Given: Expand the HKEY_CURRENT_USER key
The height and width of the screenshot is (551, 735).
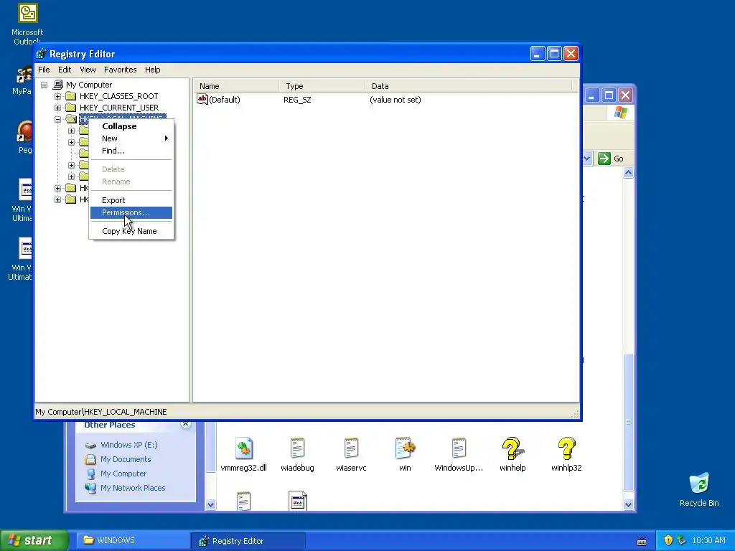Looking at the screenshot, I should pos(57,108).
